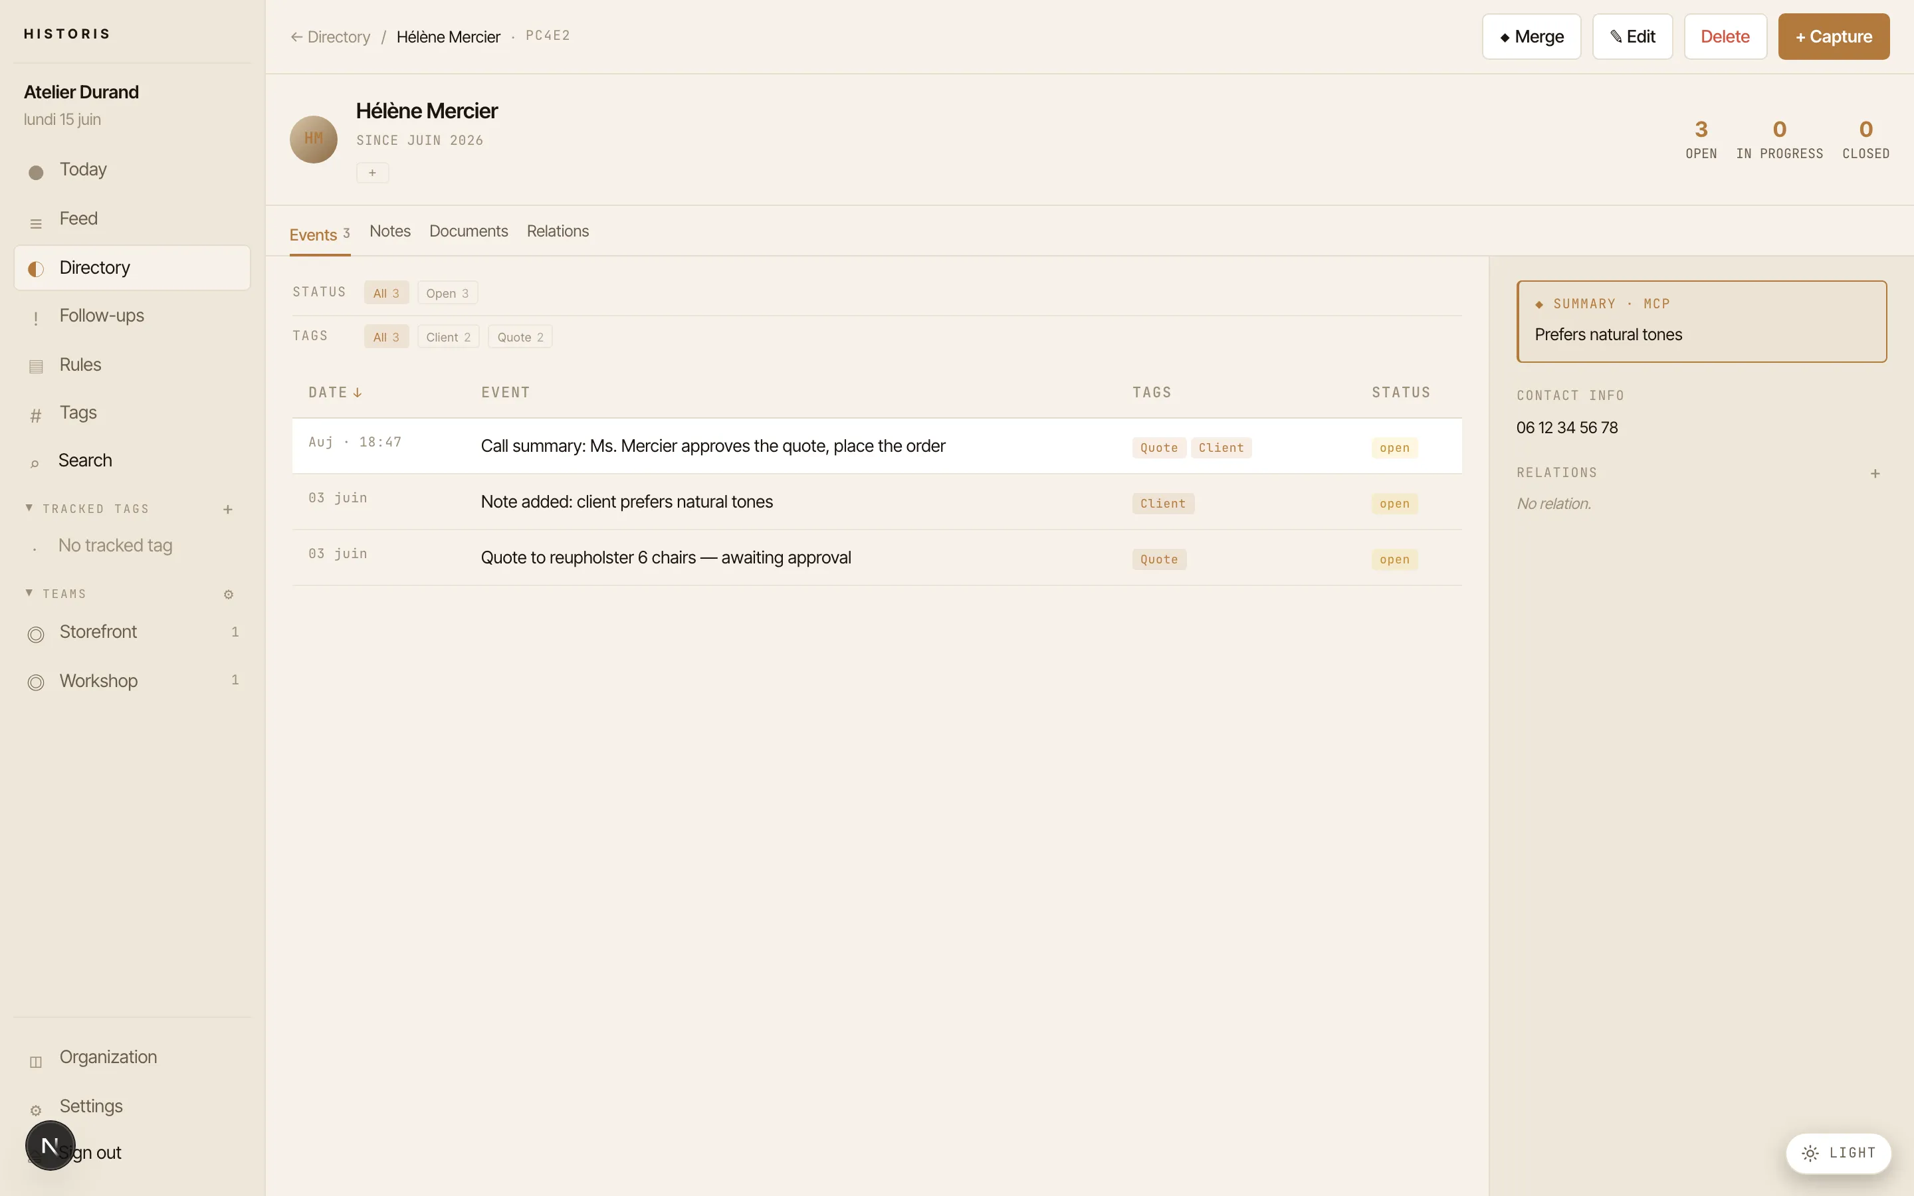1914x1196 pixels.
Task: Open the Today view icon
Action: pyautogui.click(x=36, y=171)
